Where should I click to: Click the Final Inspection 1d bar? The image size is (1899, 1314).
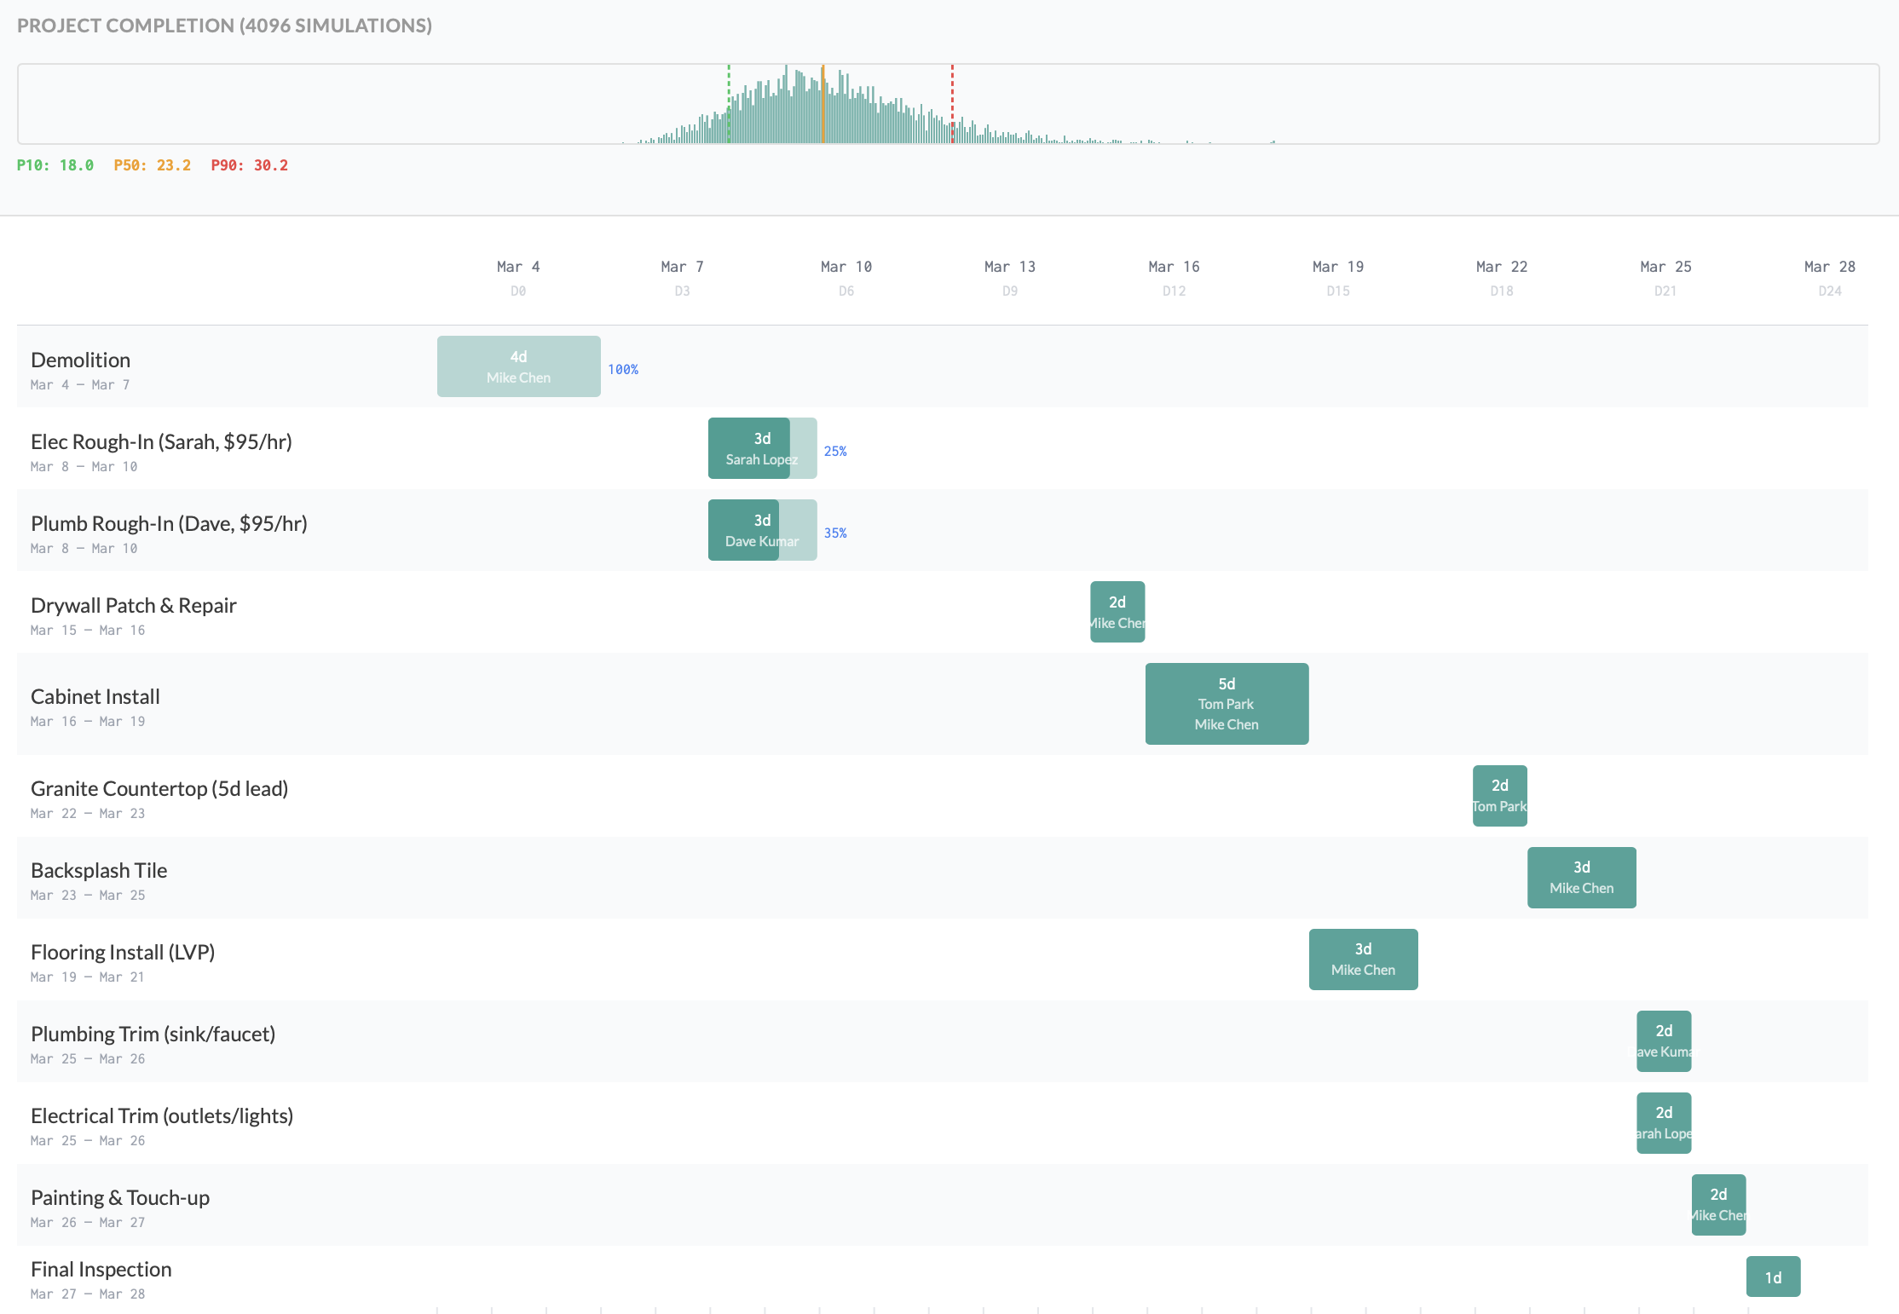coord(1773,1277)
